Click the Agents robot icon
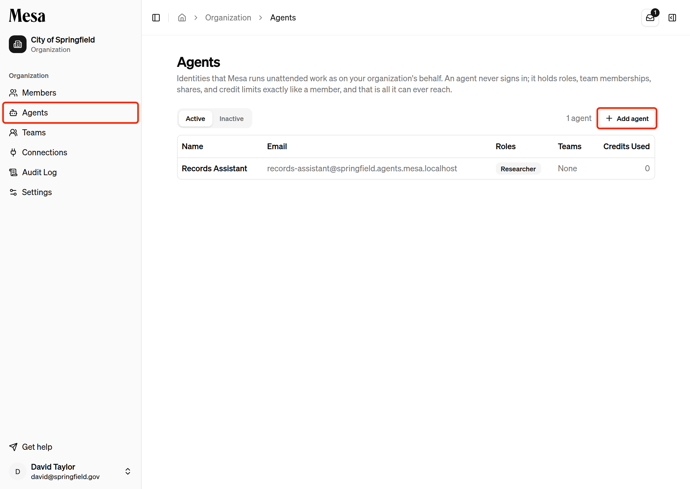690x489 pixels. tap(13, 113)
